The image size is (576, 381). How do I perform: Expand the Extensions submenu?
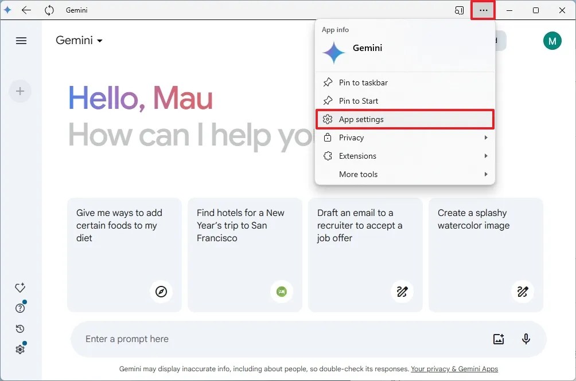pyautogui.click(x=405, y=156)
